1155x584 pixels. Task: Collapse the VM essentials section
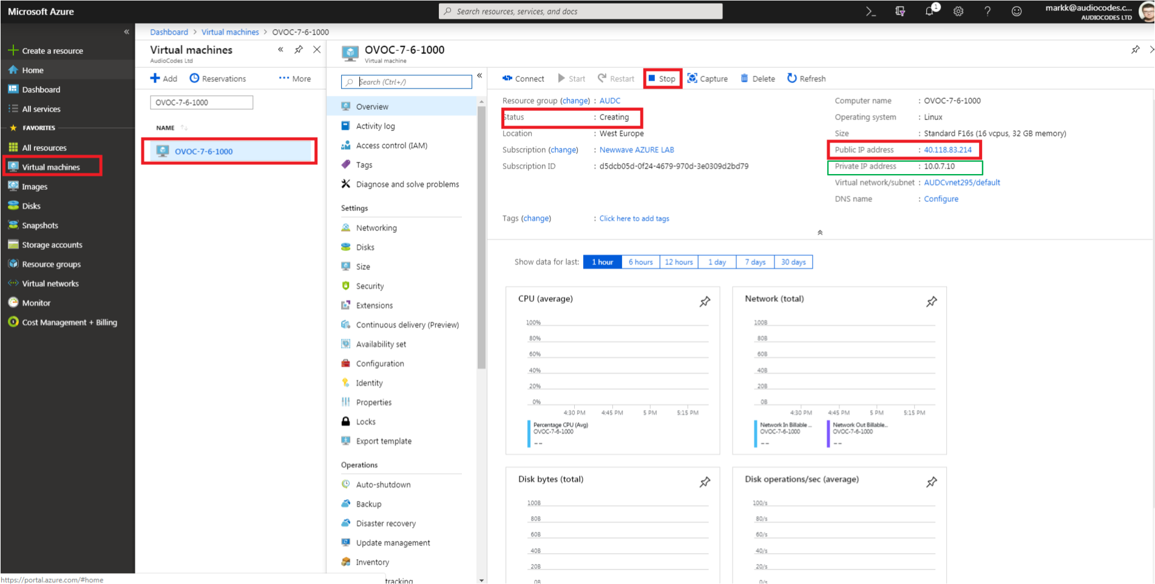(819, 233)
